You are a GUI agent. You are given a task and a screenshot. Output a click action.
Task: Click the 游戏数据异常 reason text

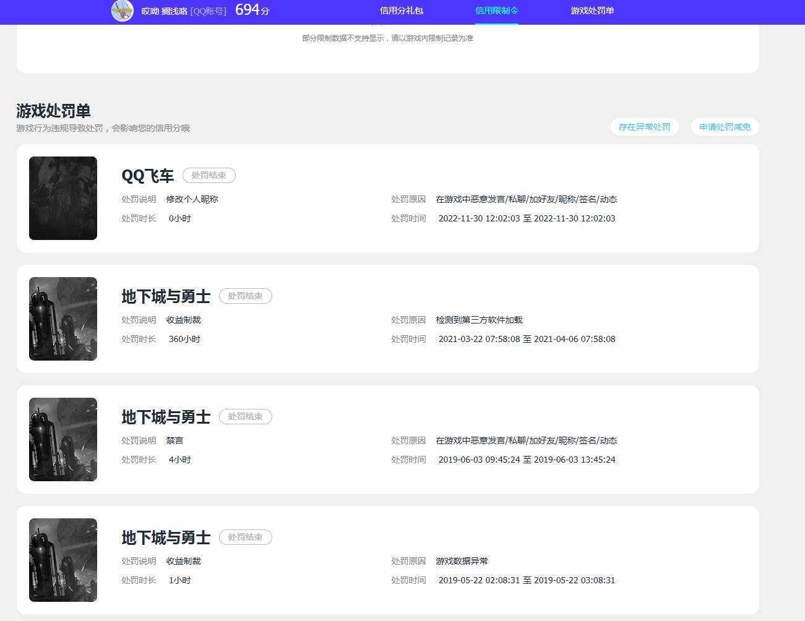coord(462,561)
